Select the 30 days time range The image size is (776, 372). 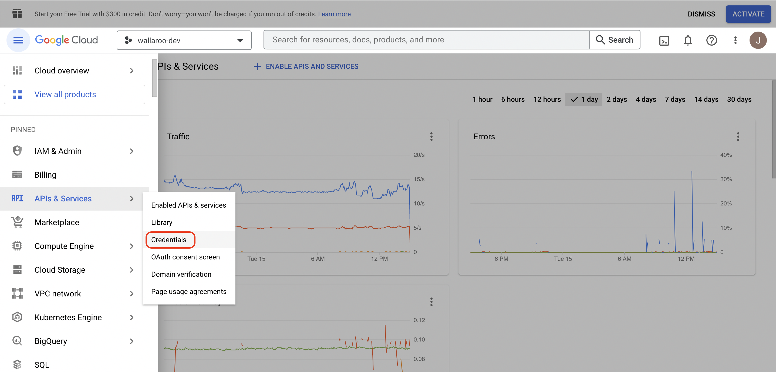click(739, 99)
